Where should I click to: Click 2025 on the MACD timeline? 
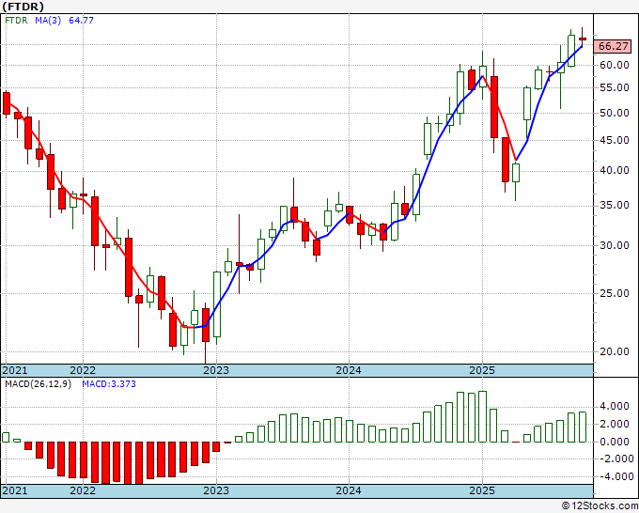pyautogui.click(x=482, y=490)
